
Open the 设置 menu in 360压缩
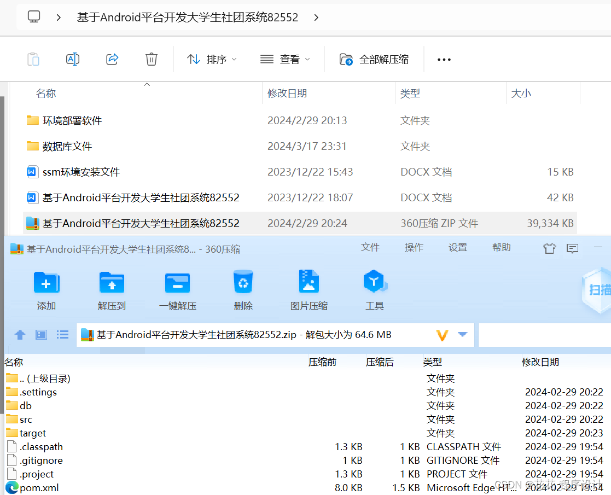pos(457,247)
